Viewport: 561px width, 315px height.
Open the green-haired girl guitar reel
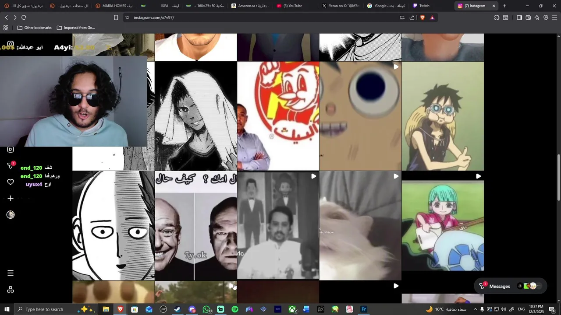pyautogui.click(x=443, y=225)
